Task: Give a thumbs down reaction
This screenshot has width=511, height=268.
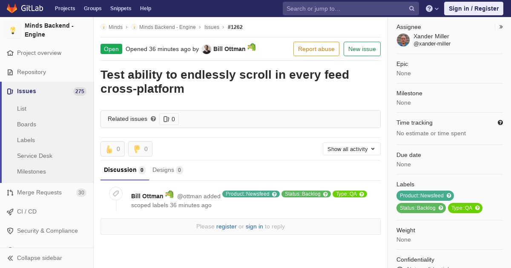Action: pos(141,149)
